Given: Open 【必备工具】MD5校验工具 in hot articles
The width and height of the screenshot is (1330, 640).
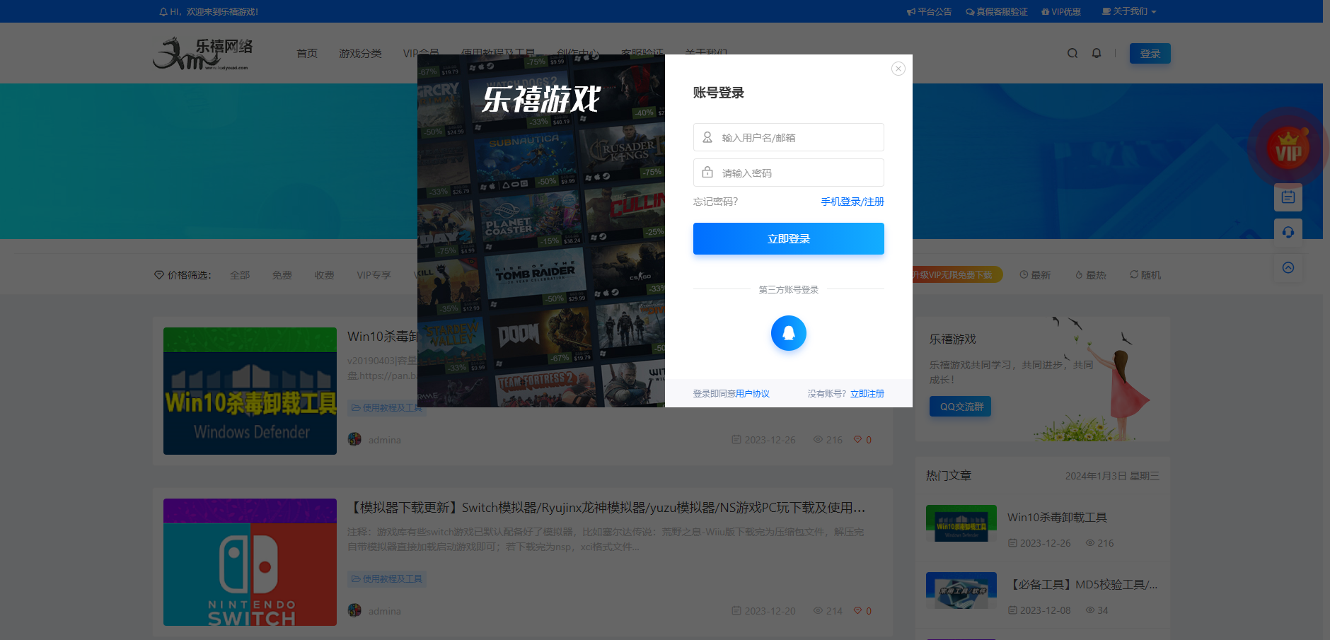Looking at the screenshot, I should [x=1082, y=585].
